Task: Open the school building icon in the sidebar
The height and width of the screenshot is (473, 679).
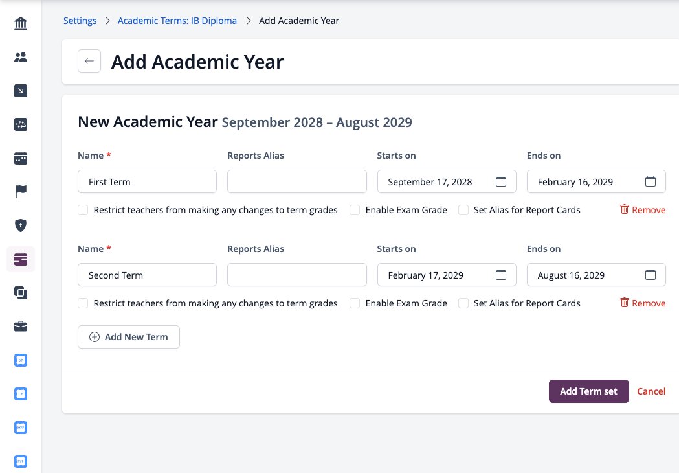Action: [20, 23]
